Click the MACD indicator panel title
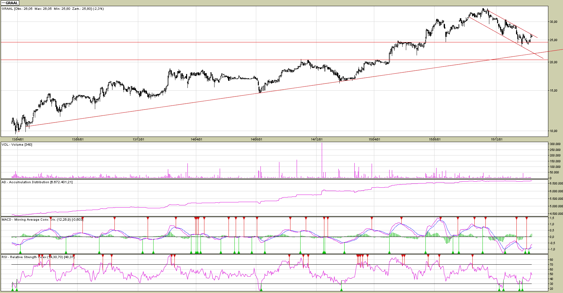 (42, 220)
